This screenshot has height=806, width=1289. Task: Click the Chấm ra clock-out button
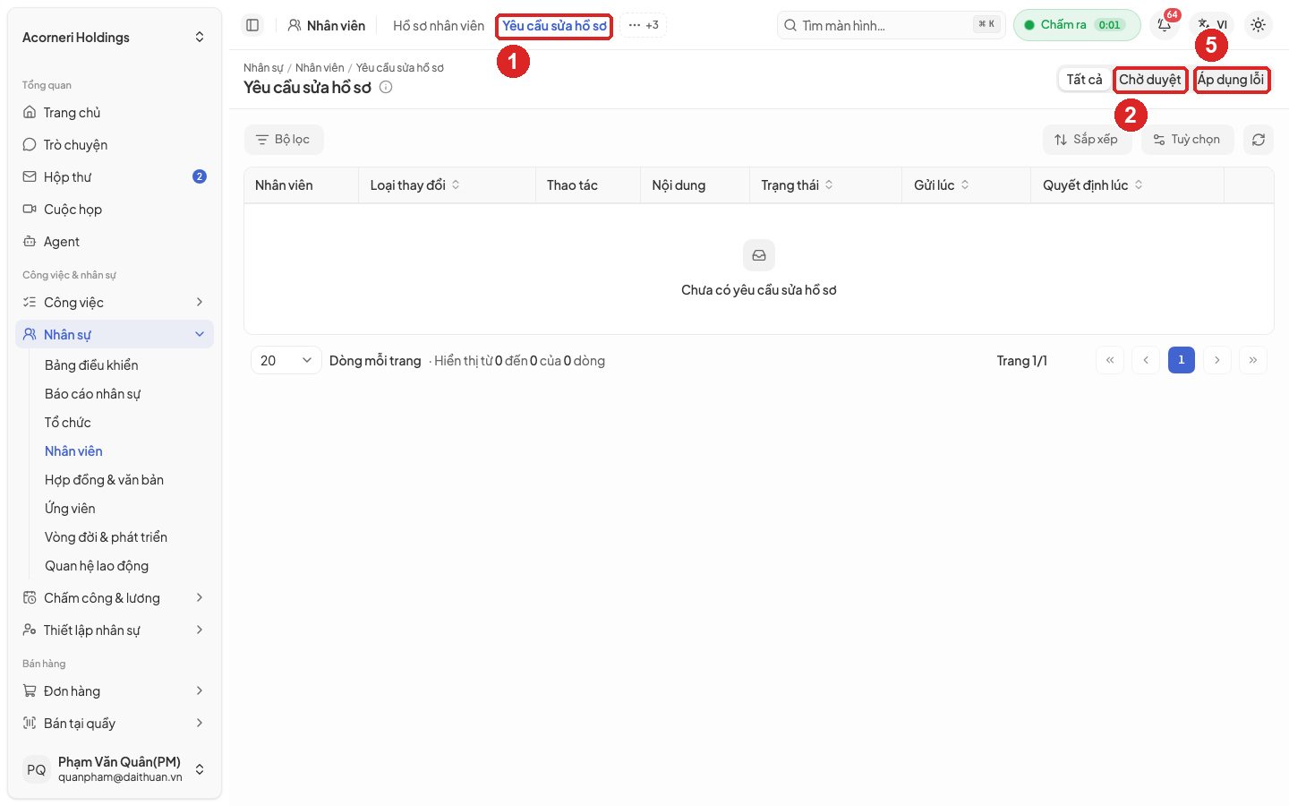(1077, 25)
